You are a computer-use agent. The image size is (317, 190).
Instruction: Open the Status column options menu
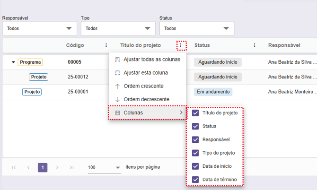click(255, 45)
